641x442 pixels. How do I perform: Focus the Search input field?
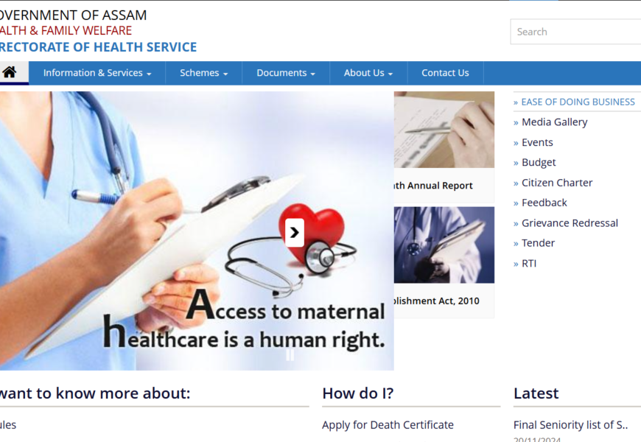pyautogui.click(x=575, y=32)
